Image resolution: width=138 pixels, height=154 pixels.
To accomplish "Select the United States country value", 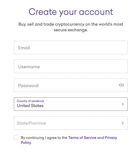I will (30, 106).
